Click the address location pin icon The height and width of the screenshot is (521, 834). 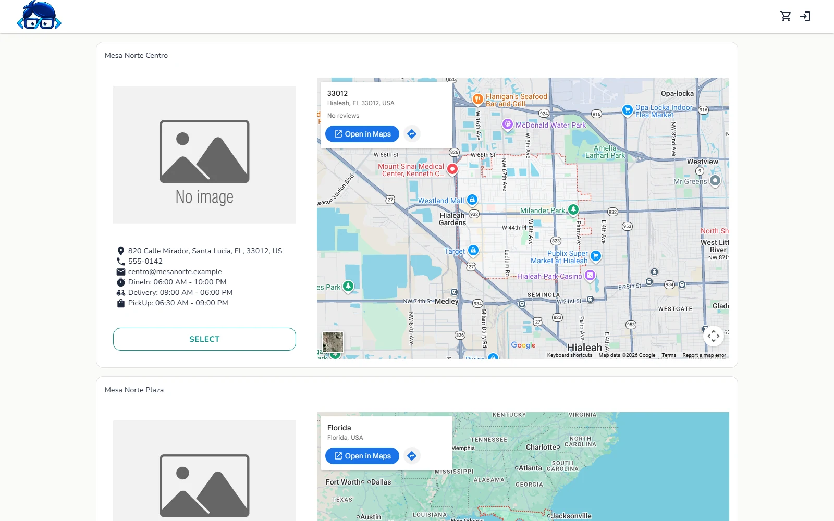pyautogui.click(x=121, y=251)
